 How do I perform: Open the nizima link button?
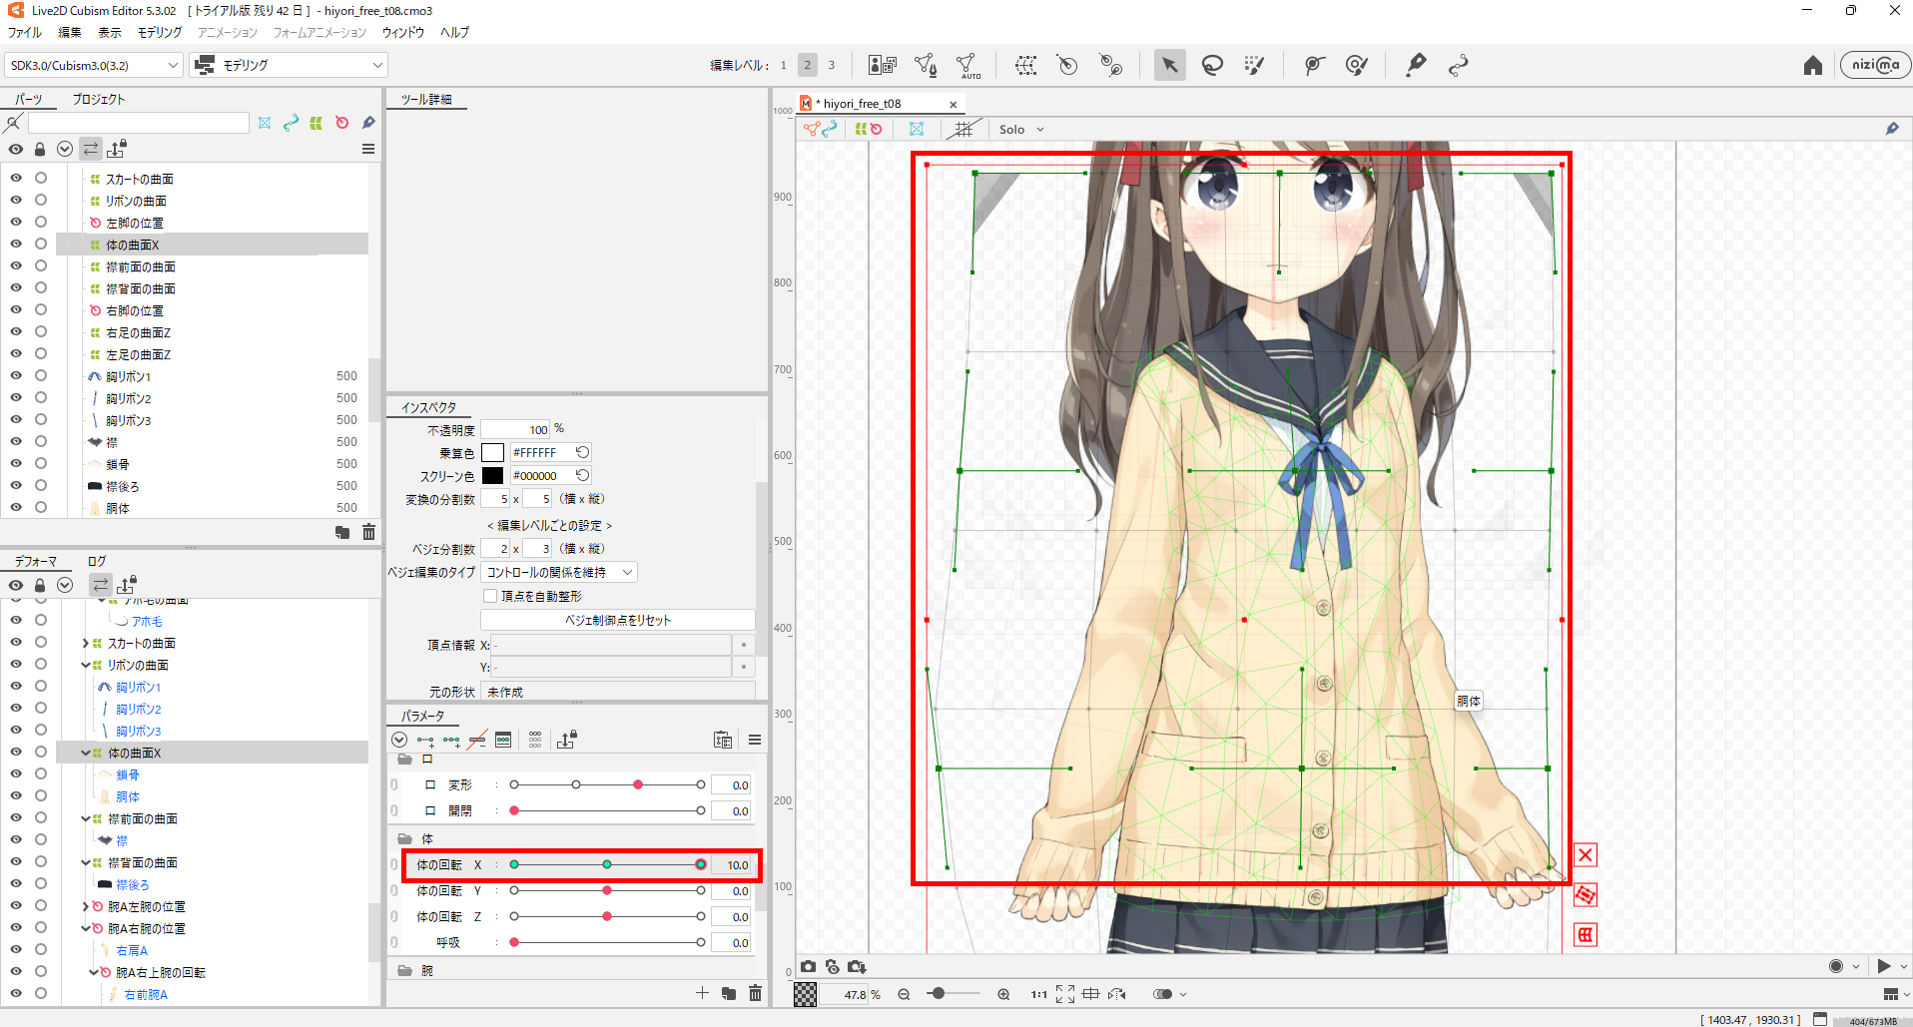(x=1875, y=65)
